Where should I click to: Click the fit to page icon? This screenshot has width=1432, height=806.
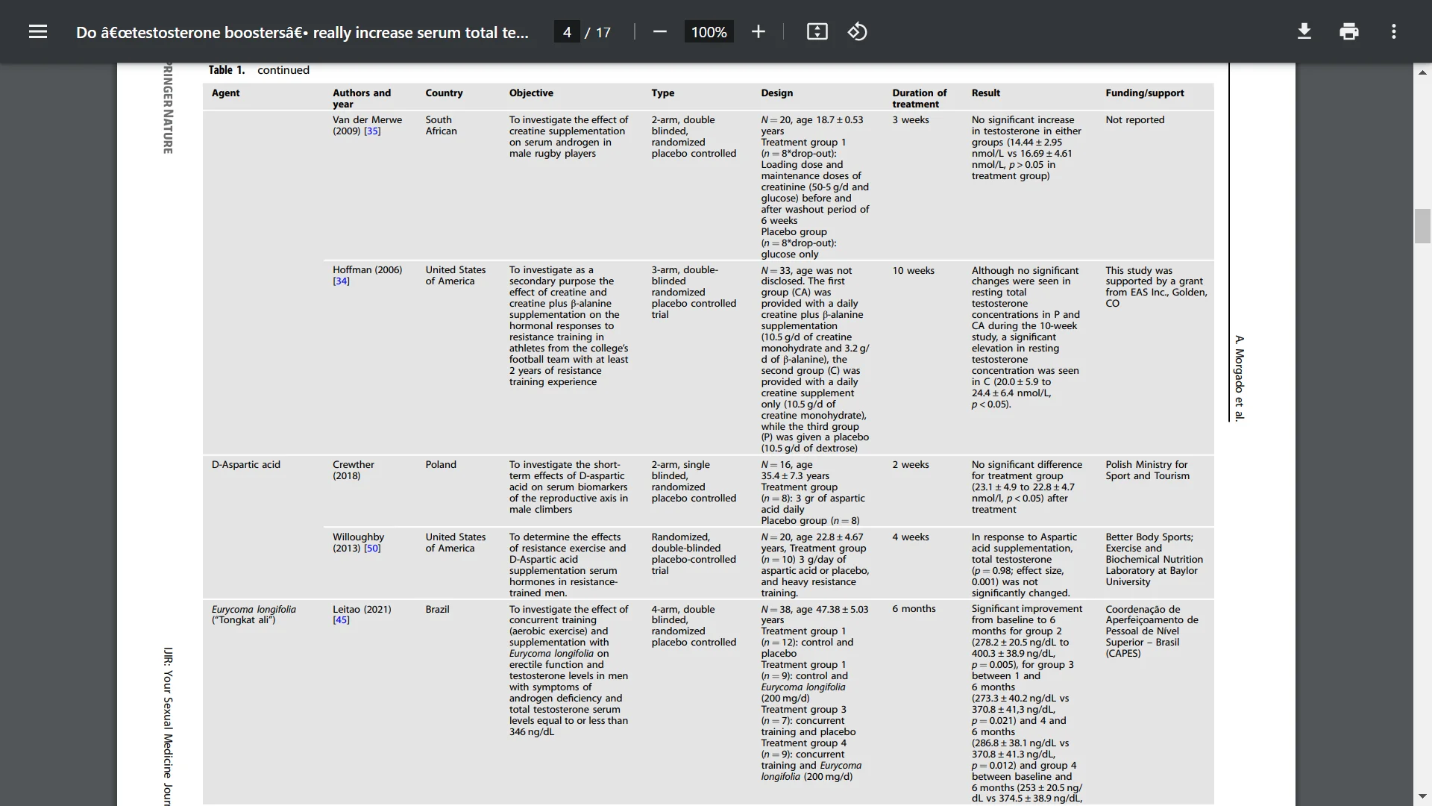pyautogui.click(x=817, y=31)
